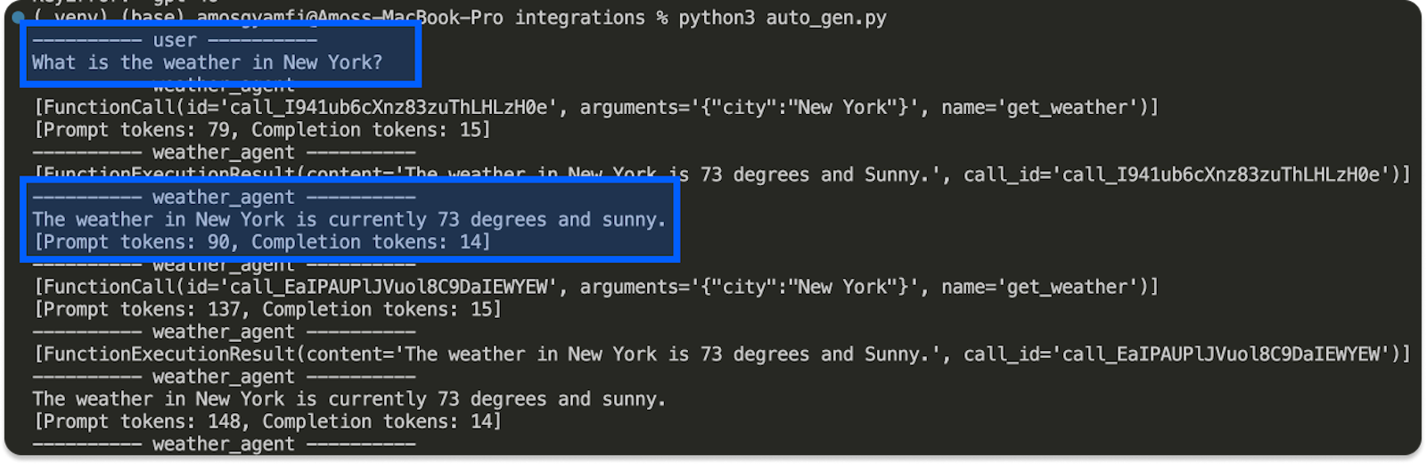Click the "Prompt tokens: 148" line
Viewport: 1426px width, 464px height.
(267, 421)
